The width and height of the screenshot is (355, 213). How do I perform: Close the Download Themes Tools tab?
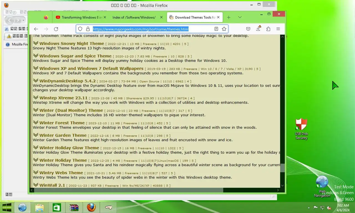pyautogui.click(x=218, y=17)
